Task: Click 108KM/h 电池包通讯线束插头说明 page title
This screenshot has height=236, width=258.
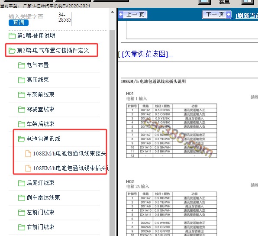Action: click(x=153, y=81)
